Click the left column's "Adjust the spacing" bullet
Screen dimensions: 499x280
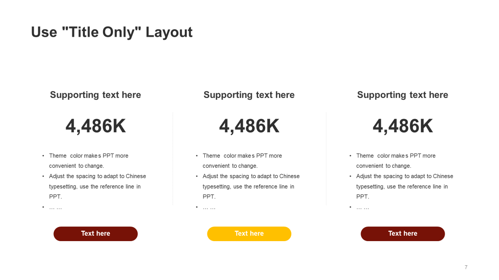tap(97, 186)
